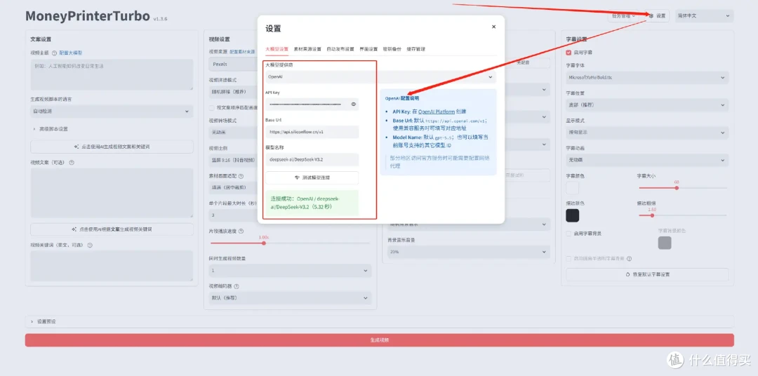The image size is (758, 376).
Task: Adjust 描边粗细 slider handle
Action: [x=652, y=215]
